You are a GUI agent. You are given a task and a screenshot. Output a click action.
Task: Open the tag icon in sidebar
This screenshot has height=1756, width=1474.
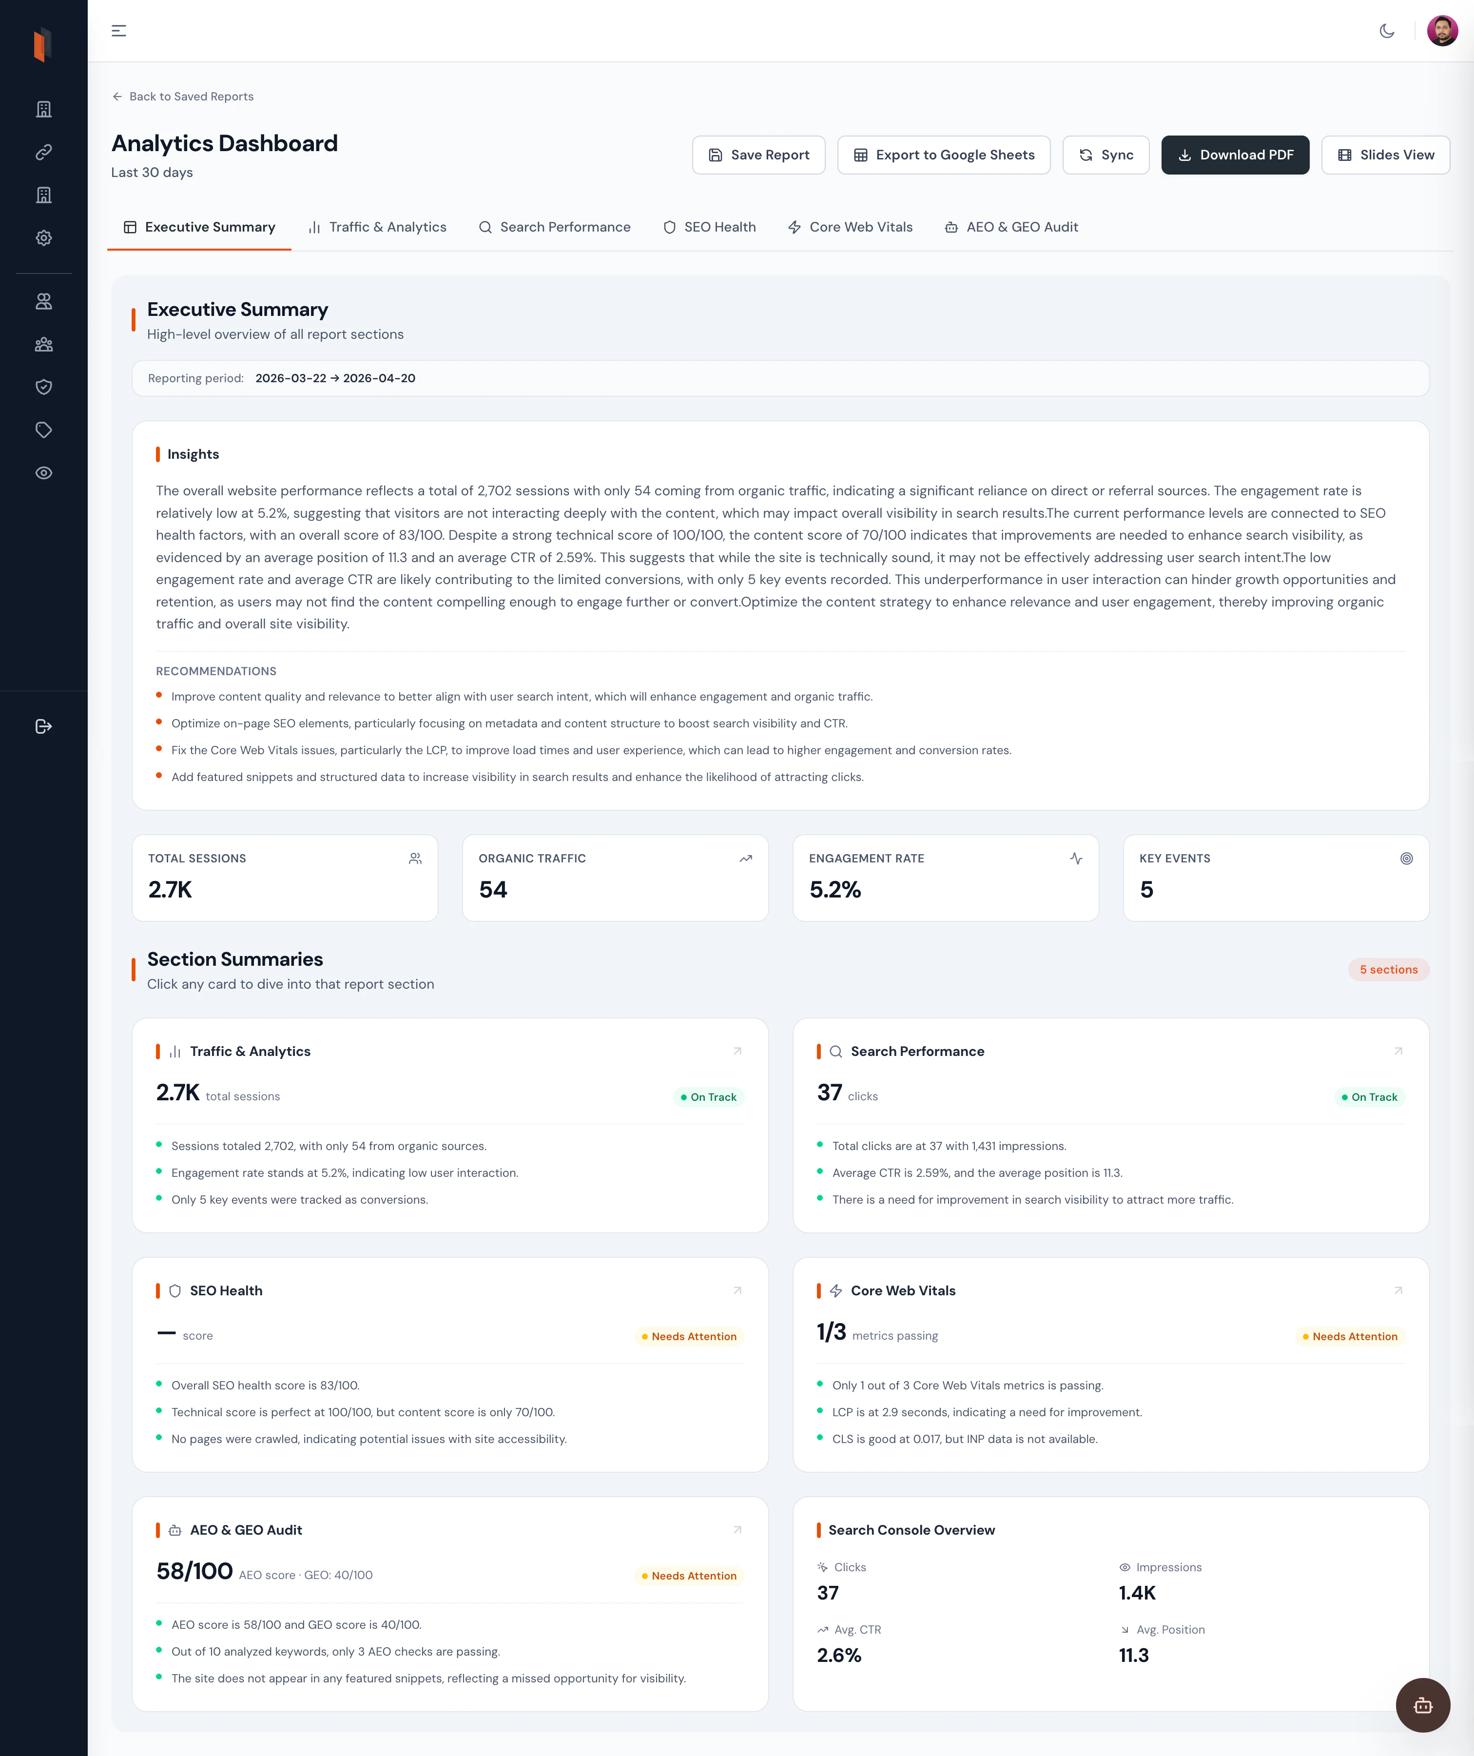click(x=43, y=430)
